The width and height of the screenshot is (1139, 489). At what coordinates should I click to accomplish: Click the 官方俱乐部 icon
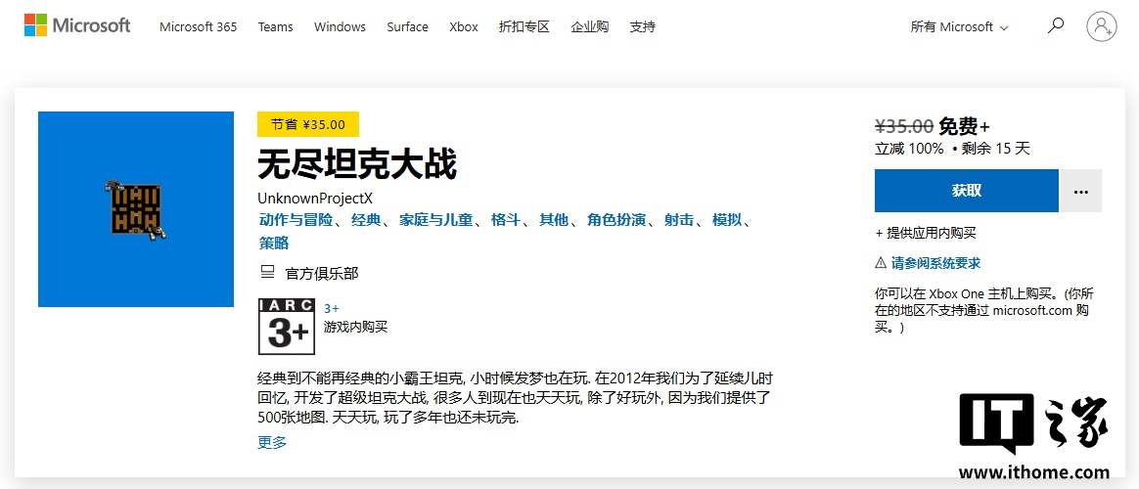tap(267, 273)
